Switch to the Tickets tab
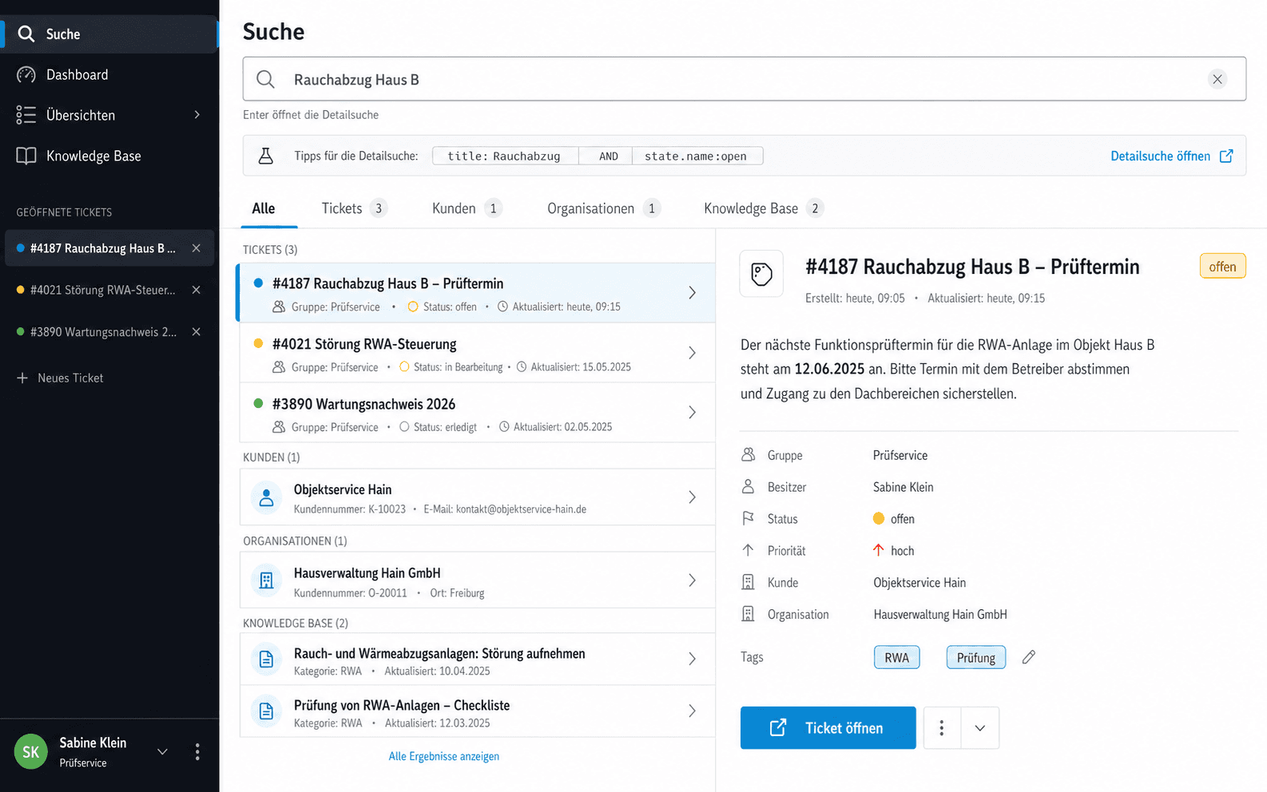 pos(354,208)
